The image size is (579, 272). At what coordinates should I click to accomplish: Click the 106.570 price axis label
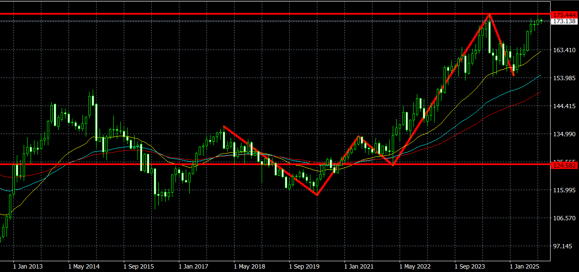pos(563,218)
